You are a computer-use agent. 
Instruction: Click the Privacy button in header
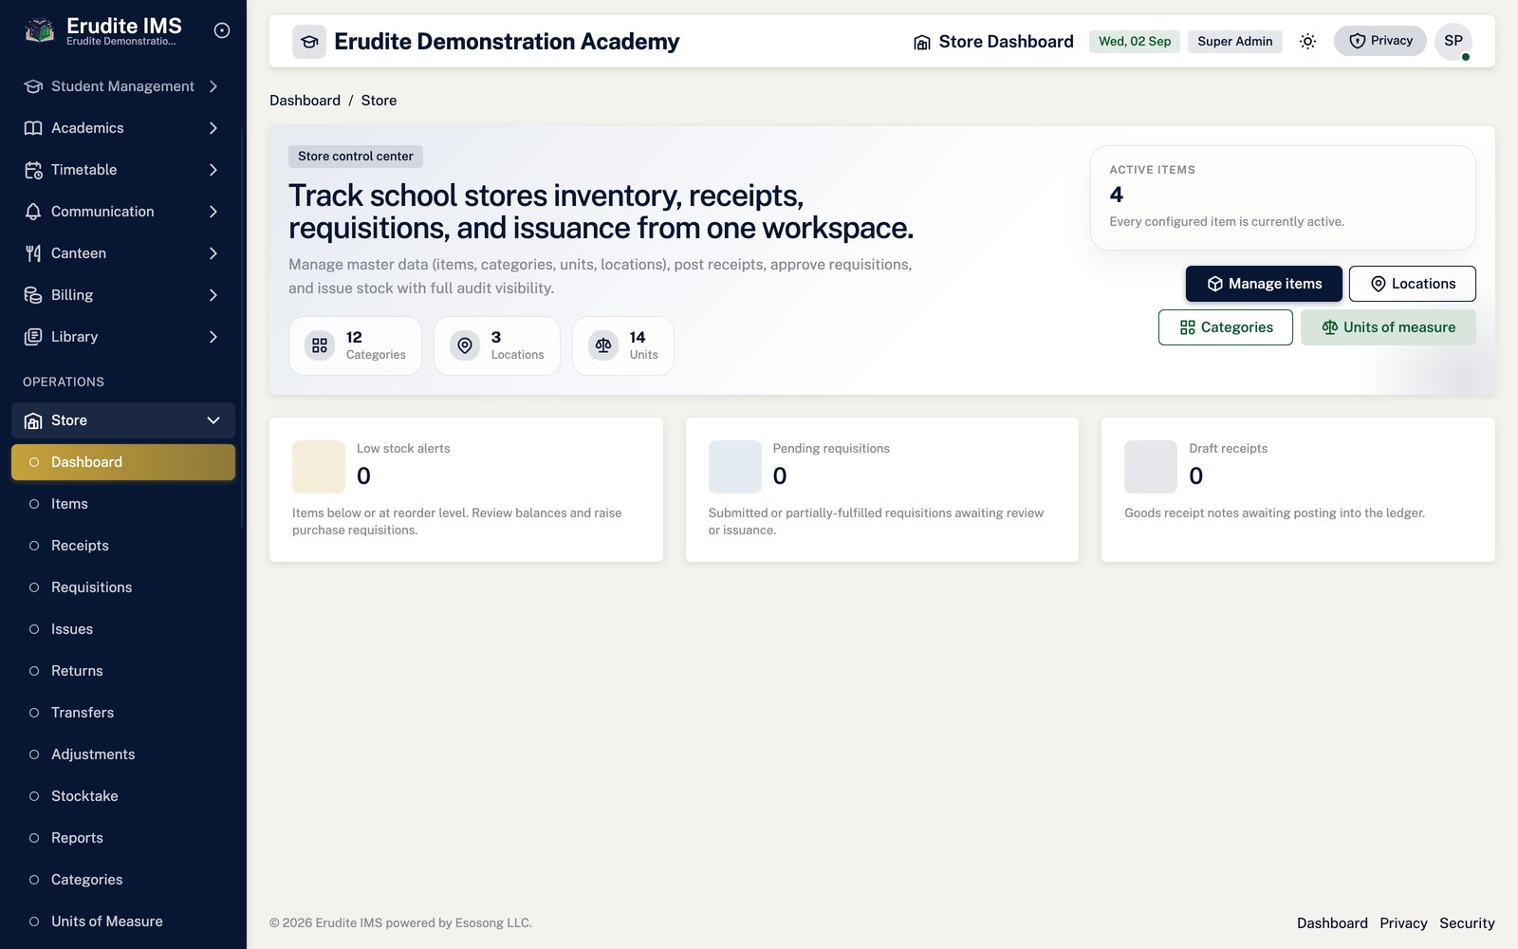(1380, 41)
